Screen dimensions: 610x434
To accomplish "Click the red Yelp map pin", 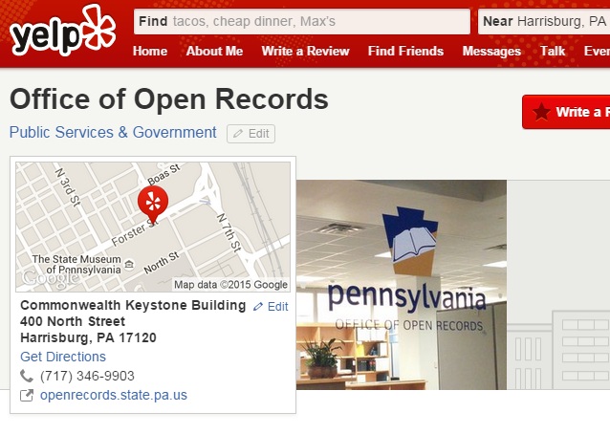I will 153,205.
